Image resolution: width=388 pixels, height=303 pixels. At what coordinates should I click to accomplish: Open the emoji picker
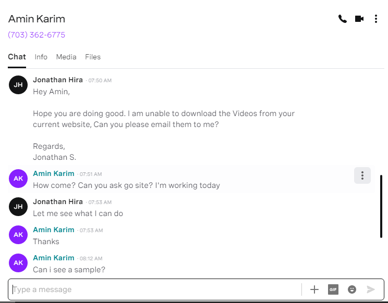tap(352, 289)
